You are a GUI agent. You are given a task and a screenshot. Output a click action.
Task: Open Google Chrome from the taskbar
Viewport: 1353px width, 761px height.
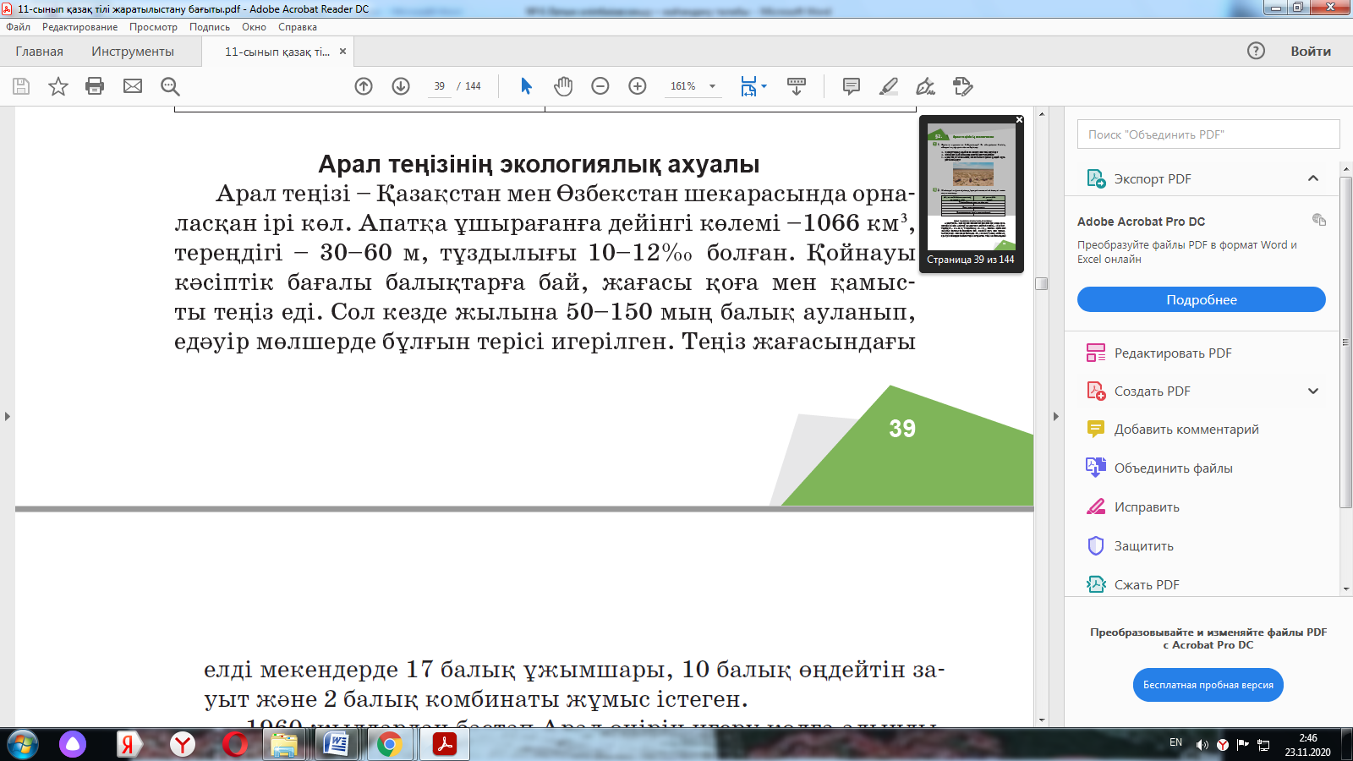click(x=389, y=744)
